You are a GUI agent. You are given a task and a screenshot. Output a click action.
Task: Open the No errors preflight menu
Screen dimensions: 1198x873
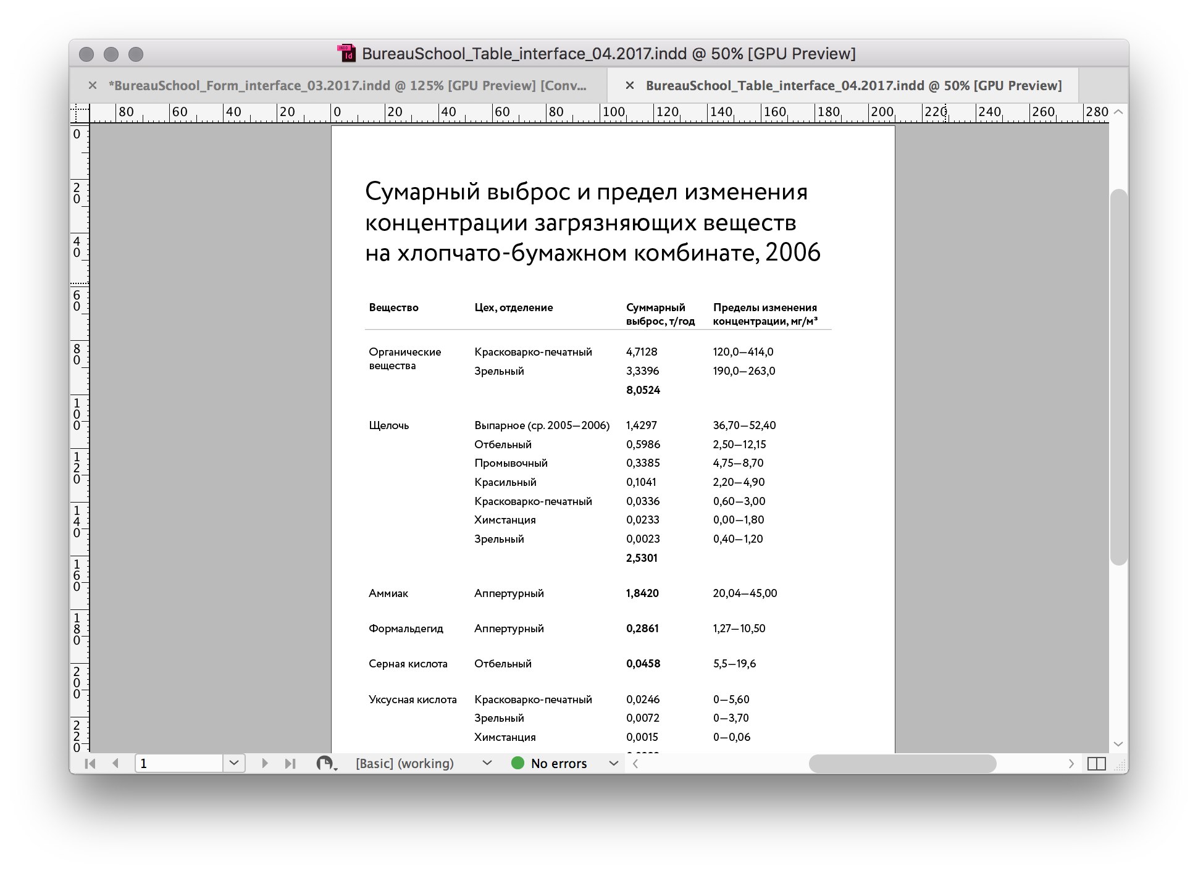(x=613, y=763)
